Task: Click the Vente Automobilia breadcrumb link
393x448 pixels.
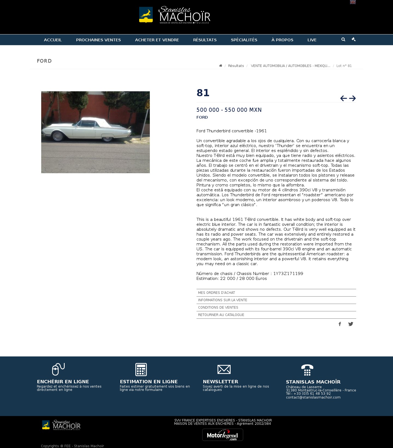Action: tap(290, 66)
